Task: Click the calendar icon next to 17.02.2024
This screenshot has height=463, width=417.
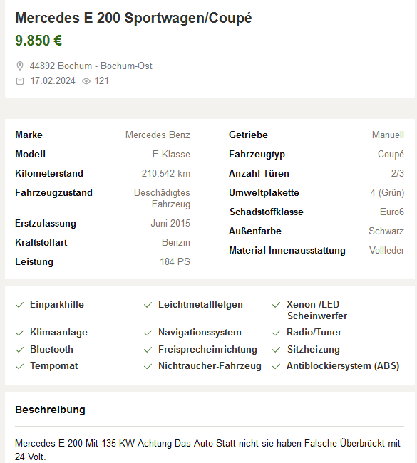Action: (x=20, y=81)
